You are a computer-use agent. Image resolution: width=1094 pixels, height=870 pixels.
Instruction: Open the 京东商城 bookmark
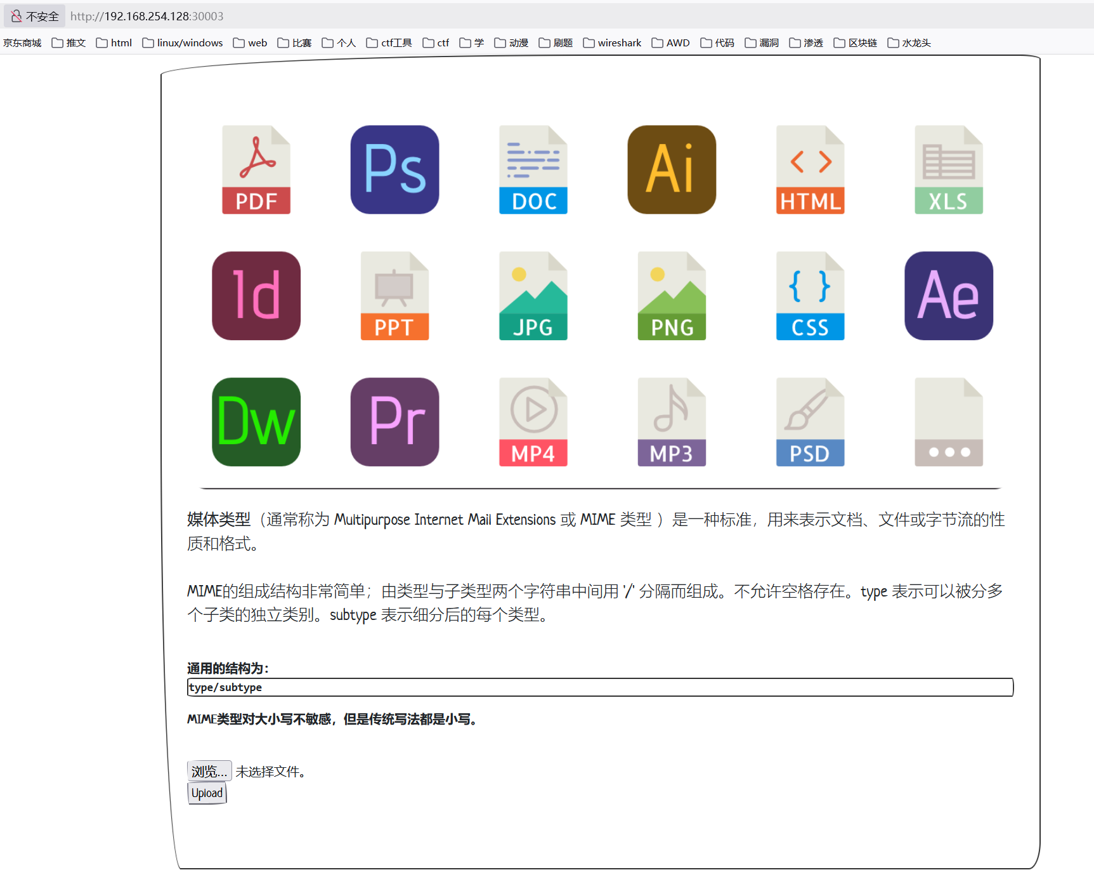[22, 43]
